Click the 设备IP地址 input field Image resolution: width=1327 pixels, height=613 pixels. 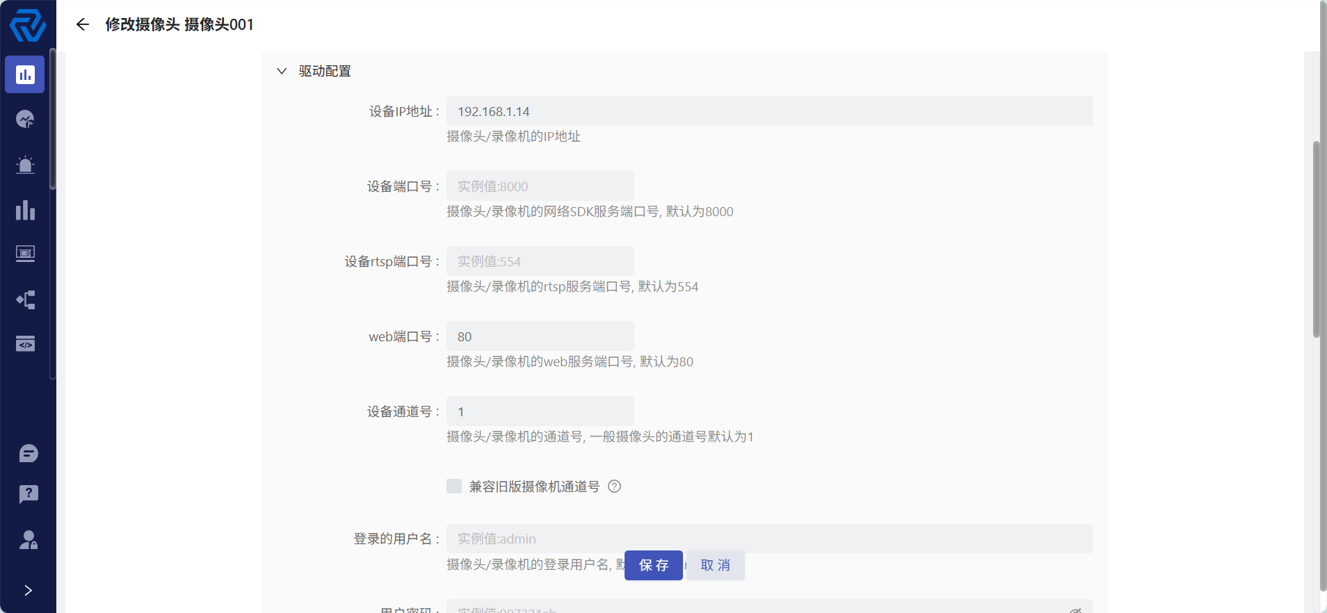(x=769, y=111)
